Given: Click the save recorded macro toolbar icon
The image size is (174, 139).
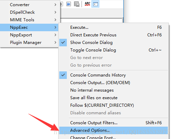Looking at the screenshot, I should point(77,4).
